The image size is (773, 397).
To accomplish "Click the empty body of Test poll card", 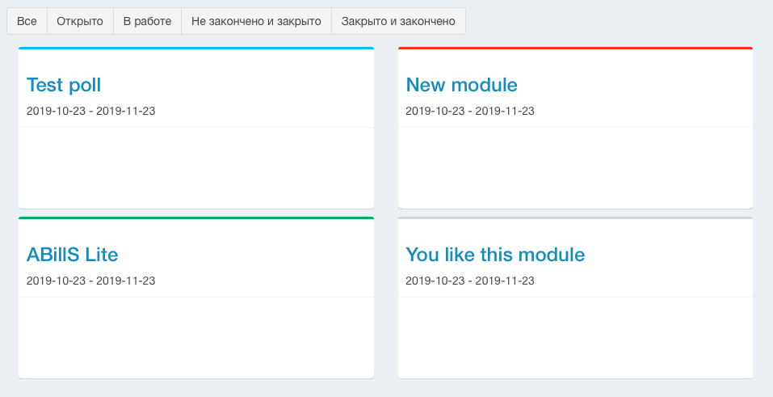I will [x=195, y=167].
